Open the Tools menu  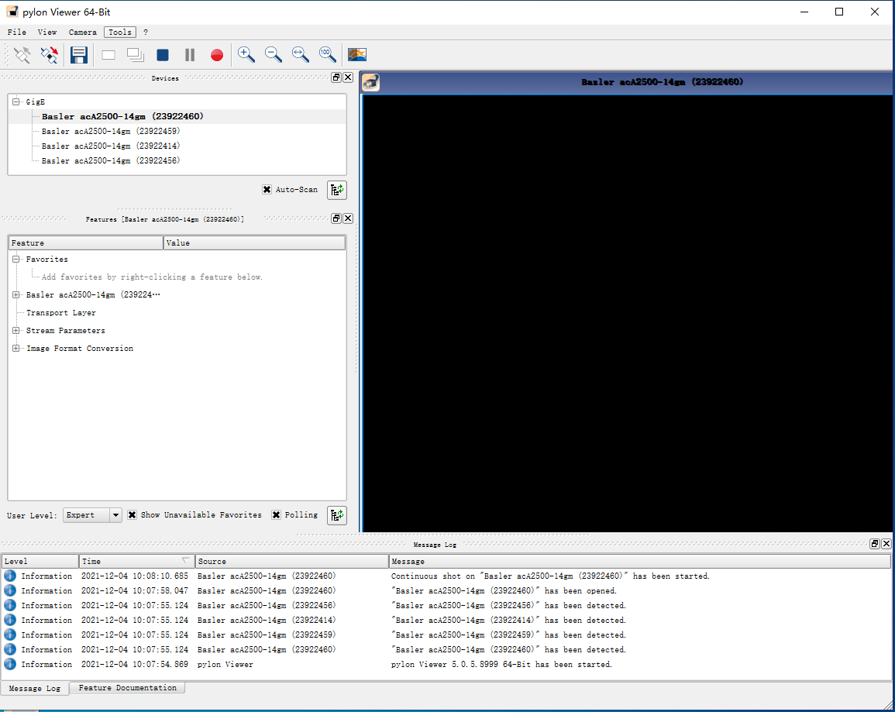point(120,32)
